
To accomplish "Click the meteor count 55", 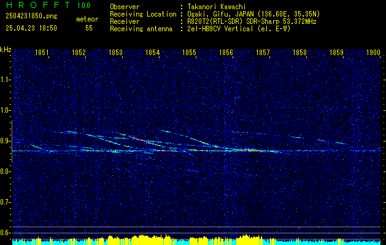I will pyautogui.click(x=89, y=28).
